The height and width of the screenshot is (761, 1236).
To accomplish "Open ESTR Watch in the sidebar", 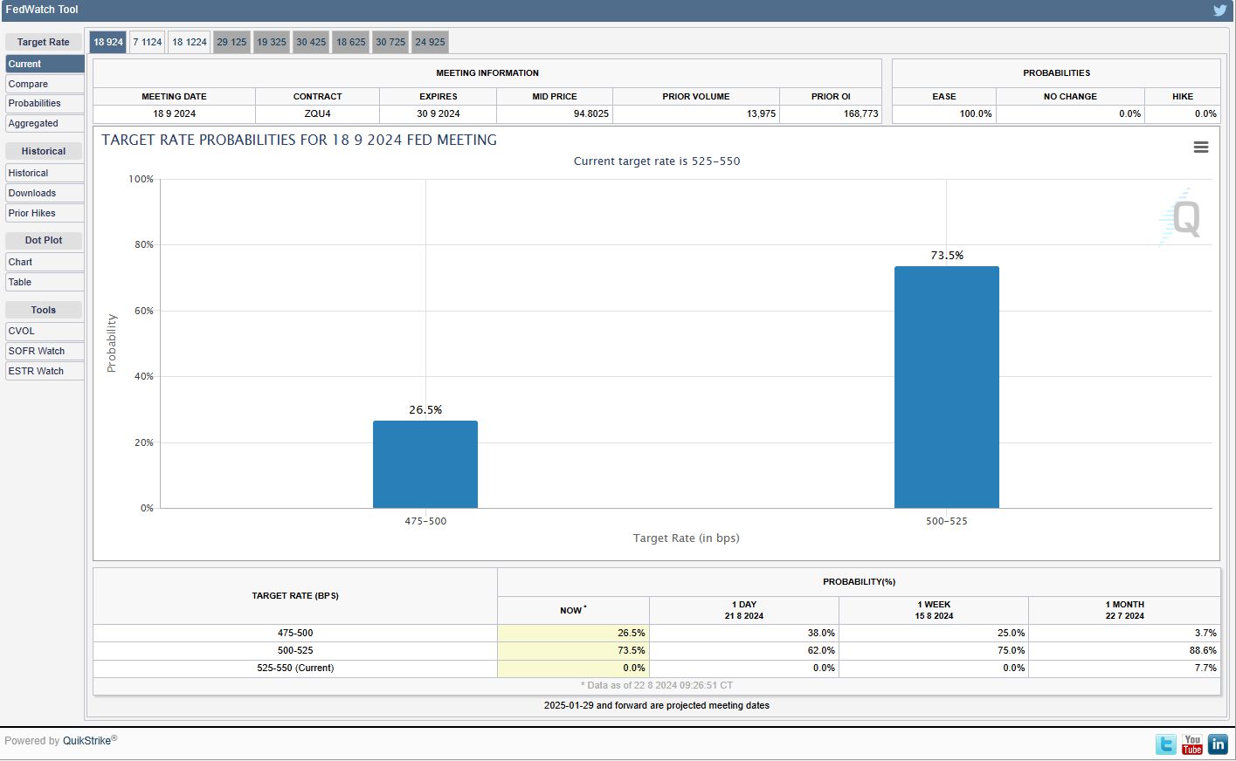I will [x=45, y=371].
